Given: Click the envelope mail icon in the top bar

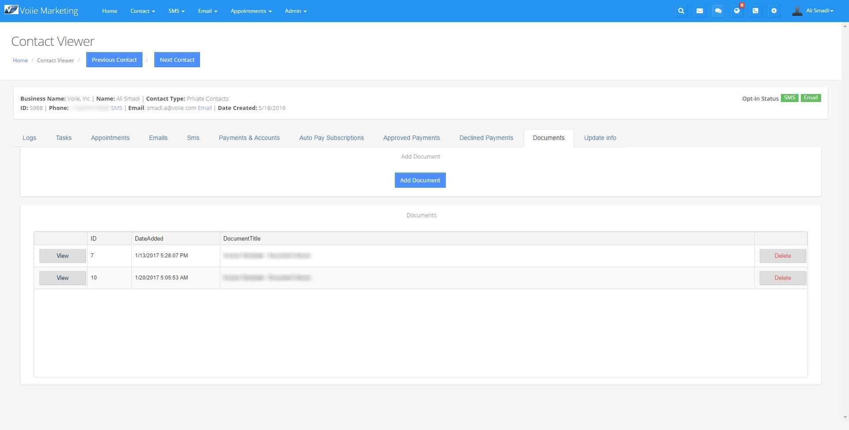Looking at the screenshot, I should coord(700,11).
